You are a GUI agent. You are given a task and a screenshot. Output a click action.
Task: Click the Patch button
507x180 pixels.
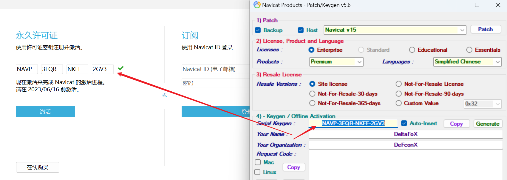pos(486,29)
